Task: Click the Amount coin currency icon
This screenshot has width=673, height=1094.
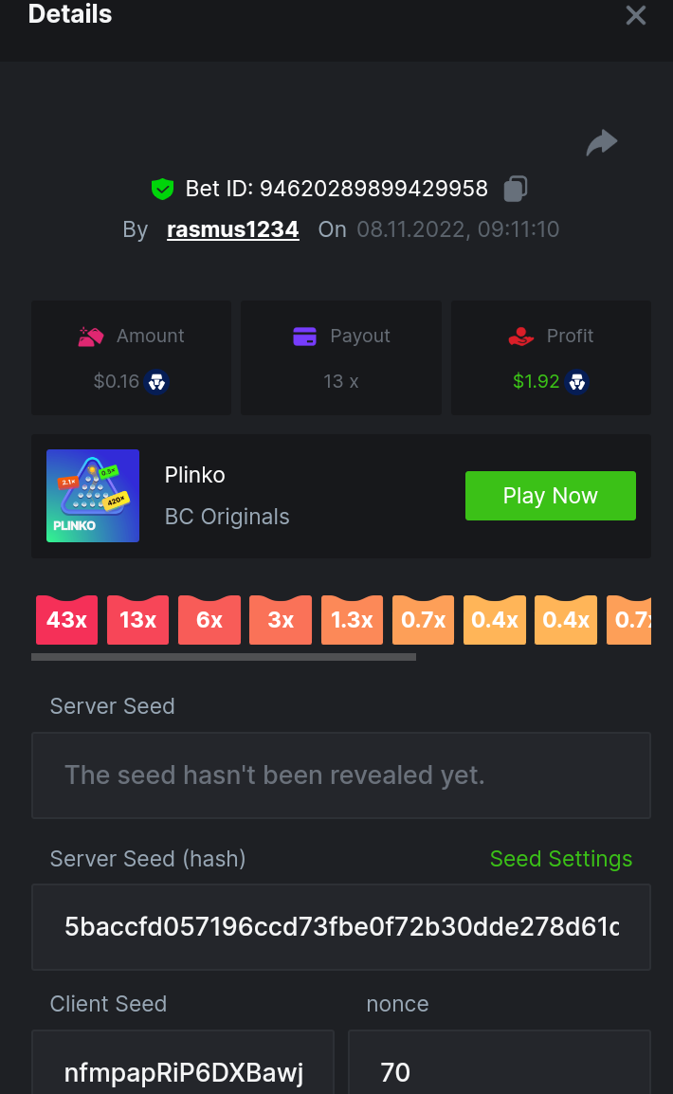Action: coord(157,382)
